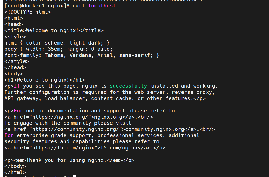Click the green 'successfully' highlighted word

(128, 86)
